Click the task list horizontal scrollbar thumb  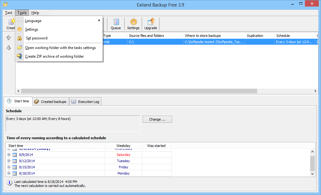point(139,91)
